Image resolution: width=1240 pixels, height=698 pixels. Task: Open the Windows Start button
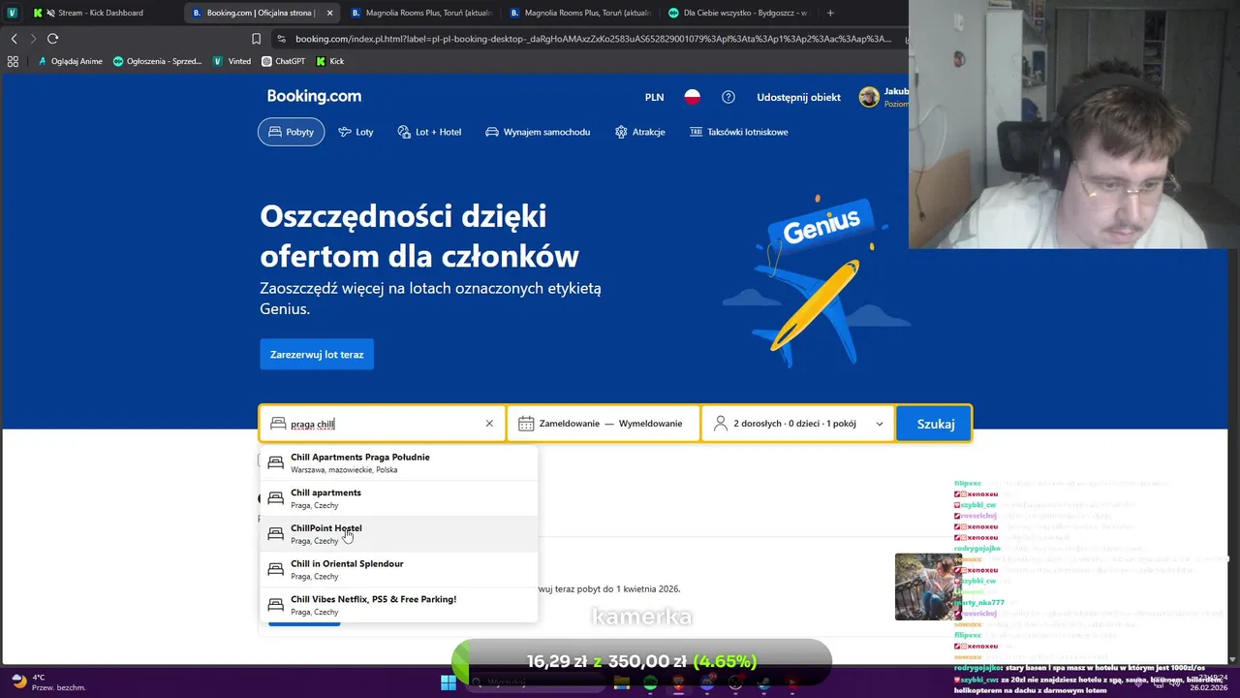click(449, 682)
